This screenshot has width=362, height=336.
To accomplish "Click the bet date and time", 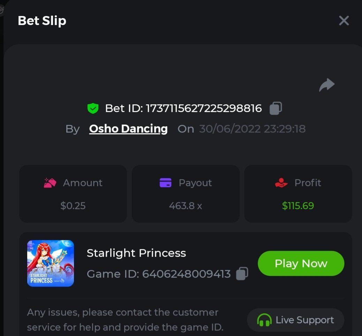I will click(252, 129).
